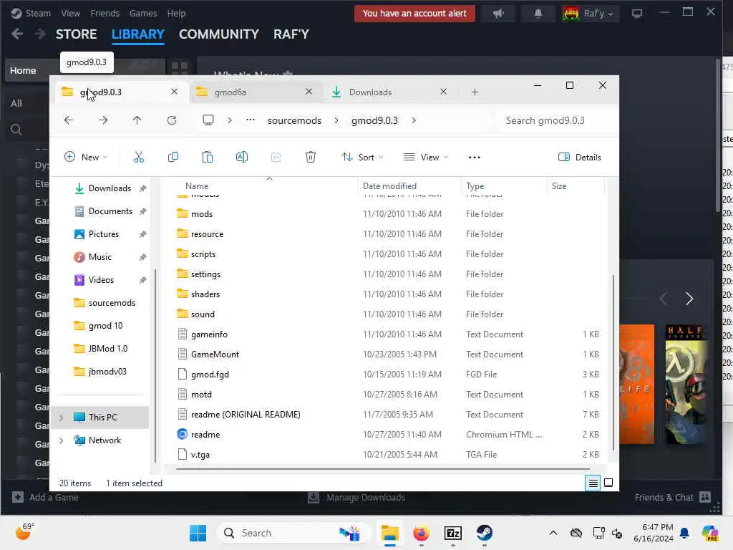733x550 pixels.
Task: Go up one folder level arrow
Action: 137,120
